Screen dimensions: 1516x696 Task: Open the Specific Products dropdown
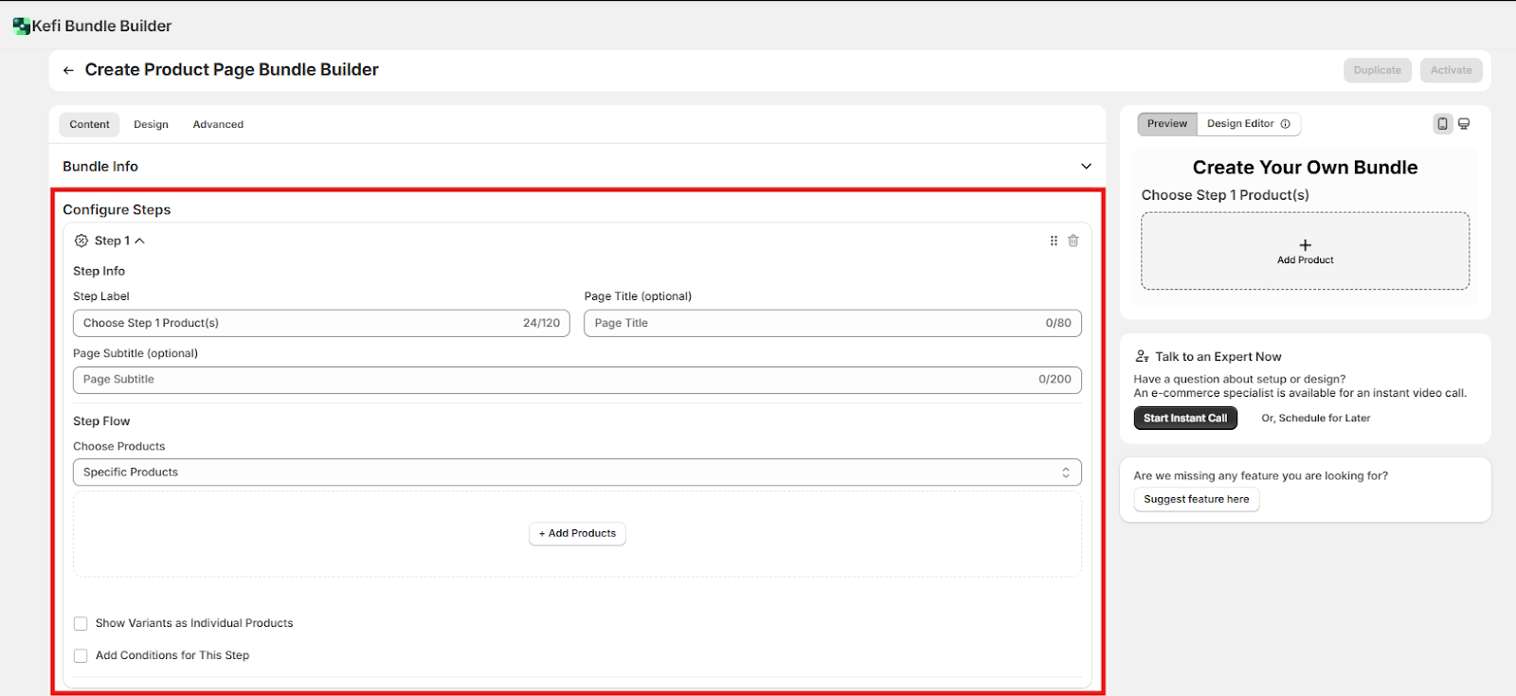click(576, 473)
